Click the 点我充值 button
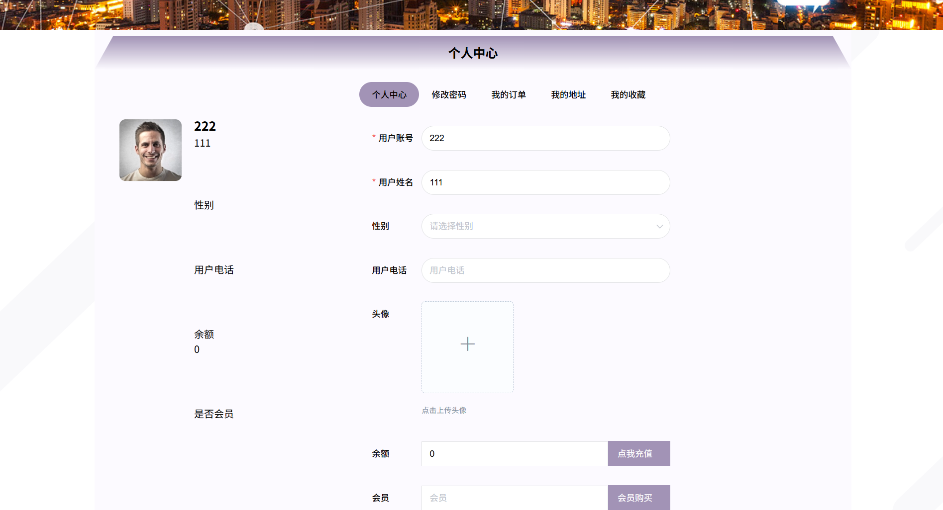Image resolution: width=943 pixels, height=510 pixels. click(x=639, y=453)
